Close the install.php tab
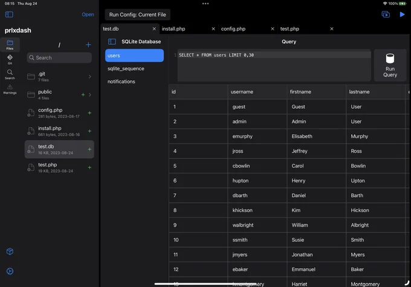 (213, 29)
